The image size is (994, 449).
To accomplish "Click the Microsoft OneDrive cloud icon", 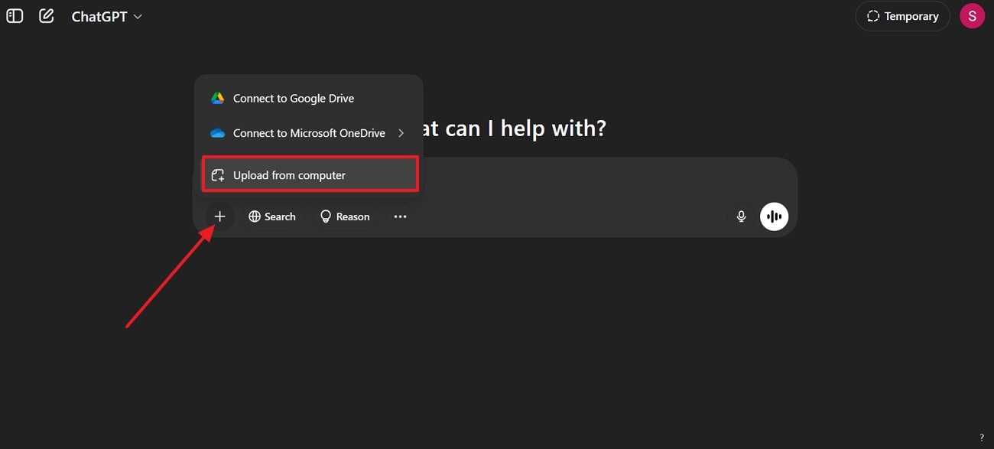I will (x=217, y=132).
